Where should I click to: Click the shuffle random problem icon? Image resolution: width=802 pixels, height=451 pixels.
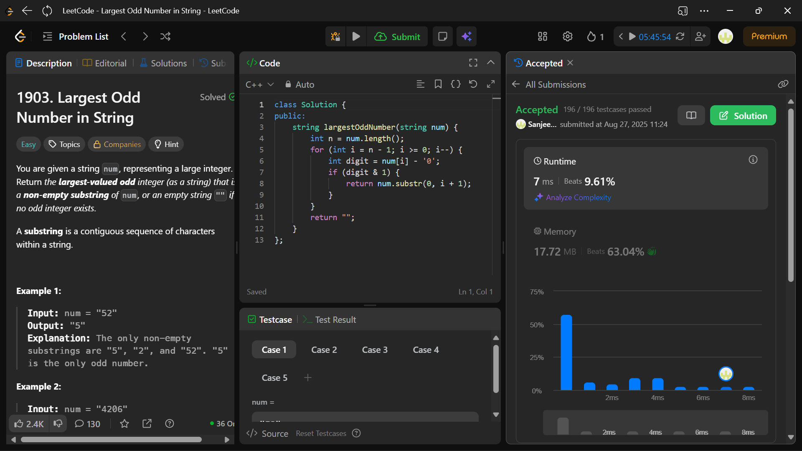(x=165, y=36)
